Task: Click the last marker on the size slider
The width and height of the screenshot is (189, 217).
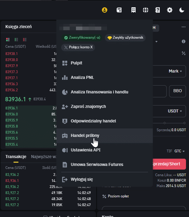Action: (x=184, y=123)
